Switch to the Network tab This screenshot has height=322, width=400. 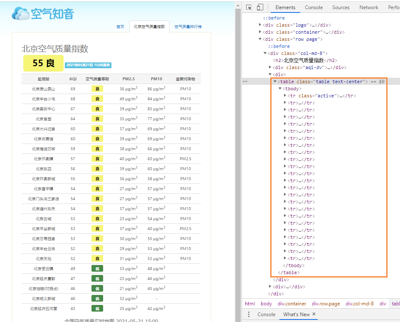click(x=369, y=7)
